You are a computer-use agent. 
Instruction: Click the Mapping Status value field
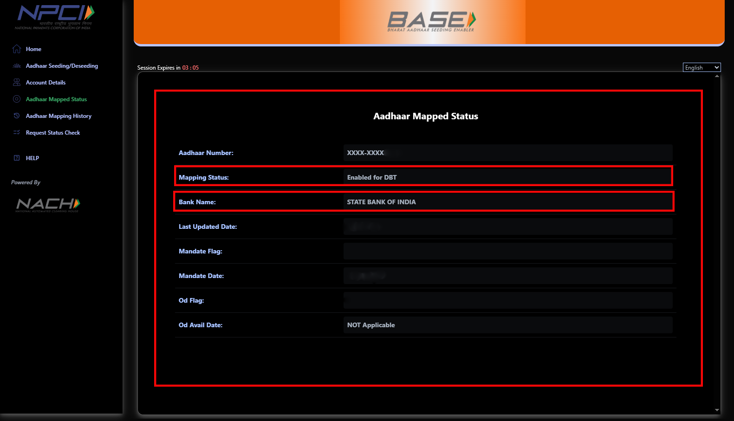pyautogui.click(x=507, y=177)
